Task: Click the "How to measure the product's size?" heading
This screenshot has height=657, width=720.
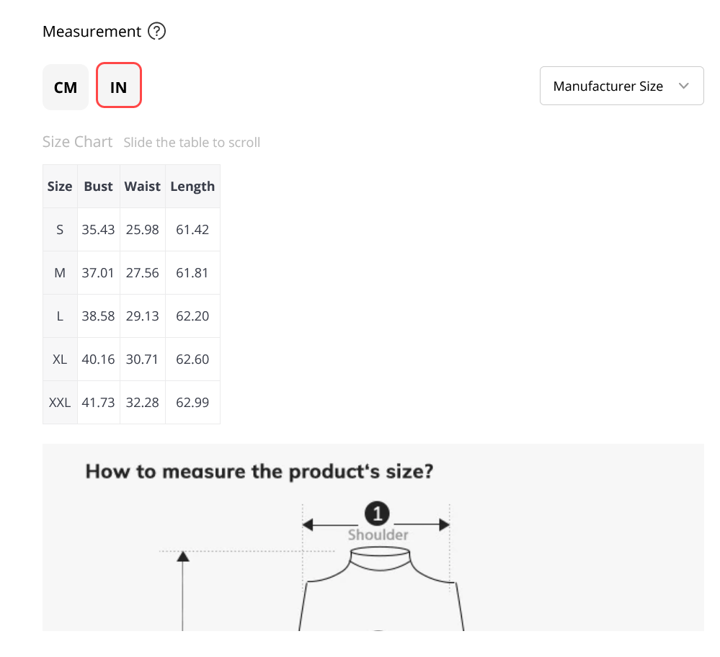Action: [259, 472]
